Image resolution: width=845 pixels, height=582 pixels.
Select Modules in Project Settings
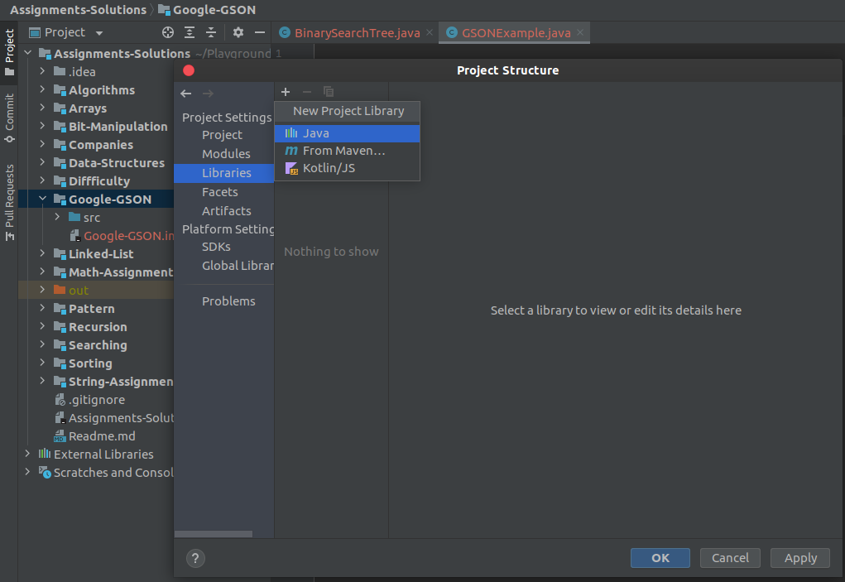point(226,154)
